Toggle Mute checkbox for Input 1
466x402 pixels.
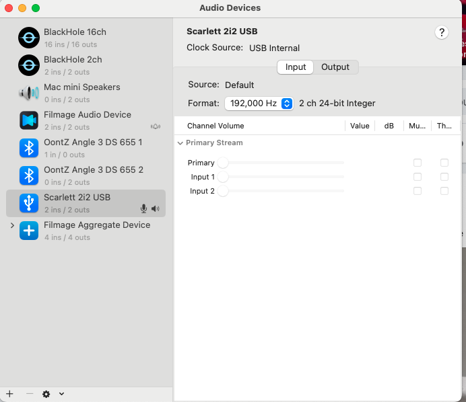(418, 177)
